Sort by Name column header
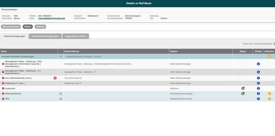The height and width of the screenshot is (136, 275). point(29,51)
